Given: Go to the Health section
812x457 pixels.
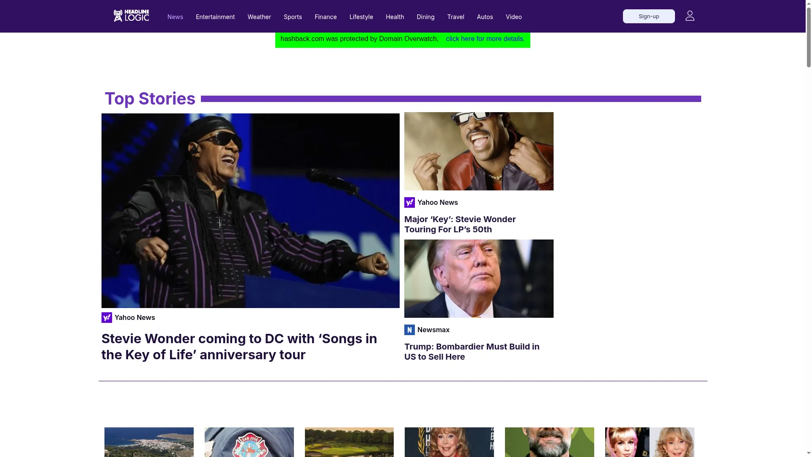Looking at the screenshot, I should pyautogui.click(x=395, y=17).
